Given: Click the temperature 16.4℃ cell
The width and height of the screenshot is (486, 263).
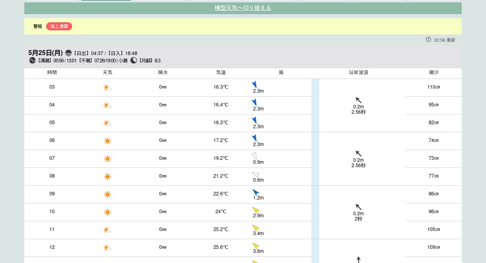Looking at the screenshot, I should click(x=221, y=105).
